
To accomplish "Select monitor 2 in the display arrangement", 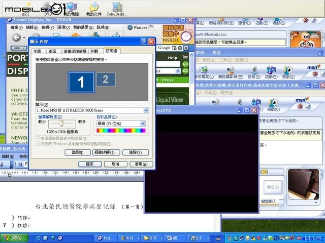I will (106, 79).
